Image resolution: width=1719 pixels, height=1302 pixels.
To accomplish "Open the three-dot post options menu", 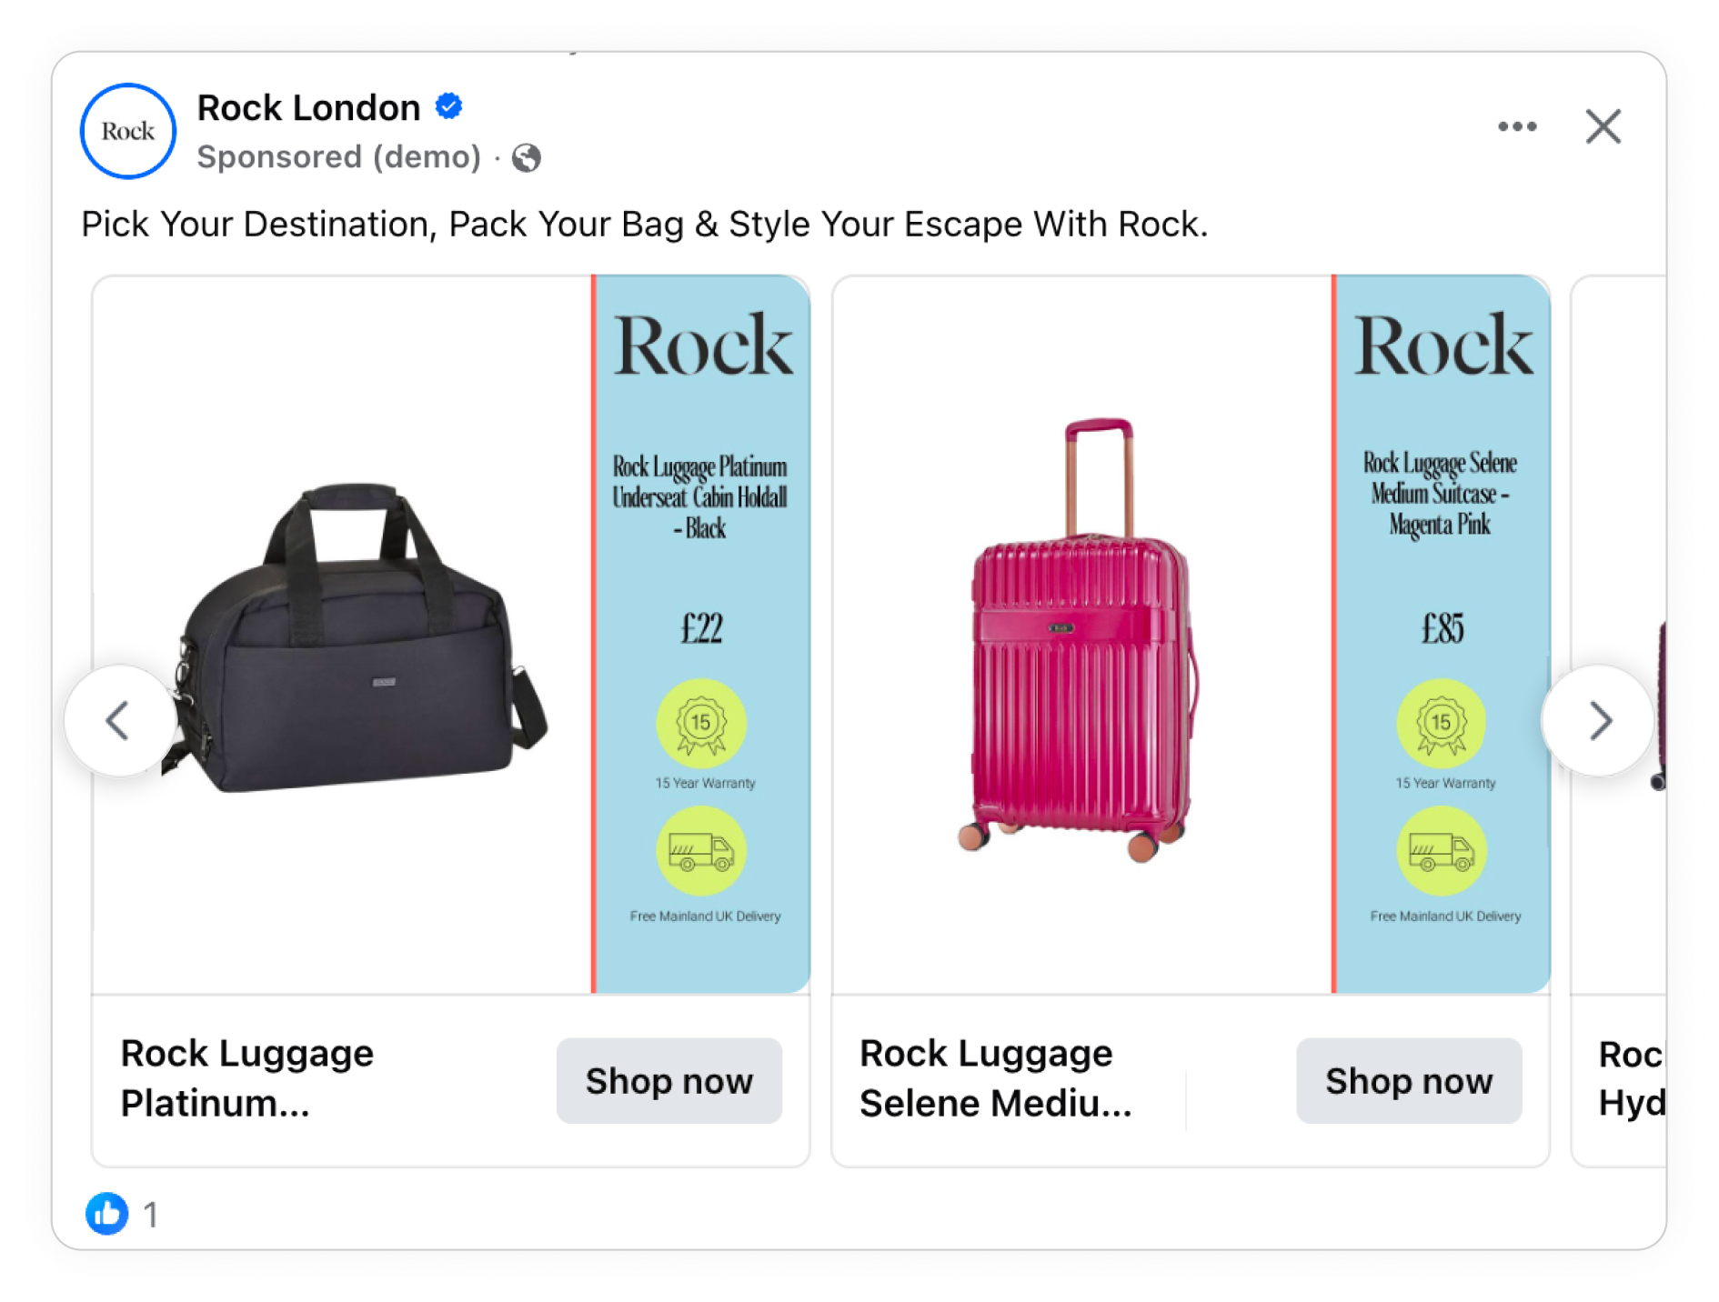I will [1517, 127].
